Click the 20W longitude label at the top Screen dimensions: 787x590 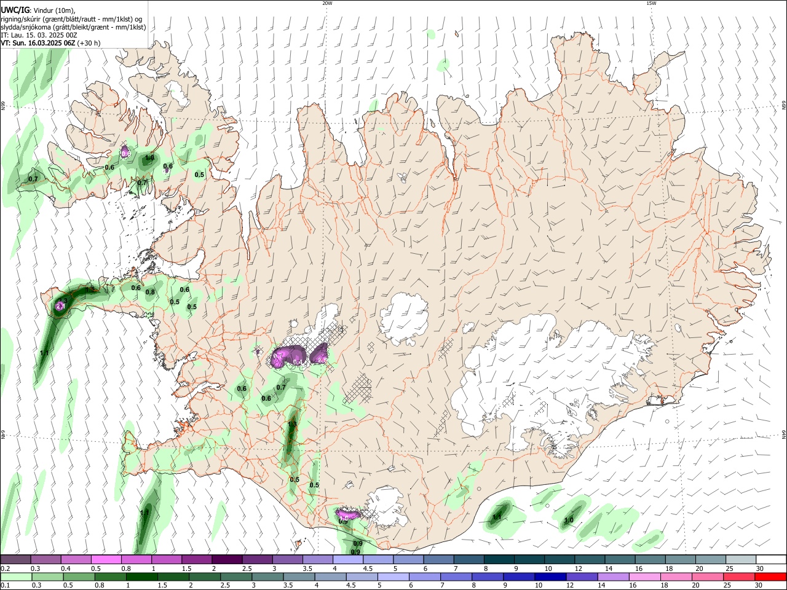327,3
